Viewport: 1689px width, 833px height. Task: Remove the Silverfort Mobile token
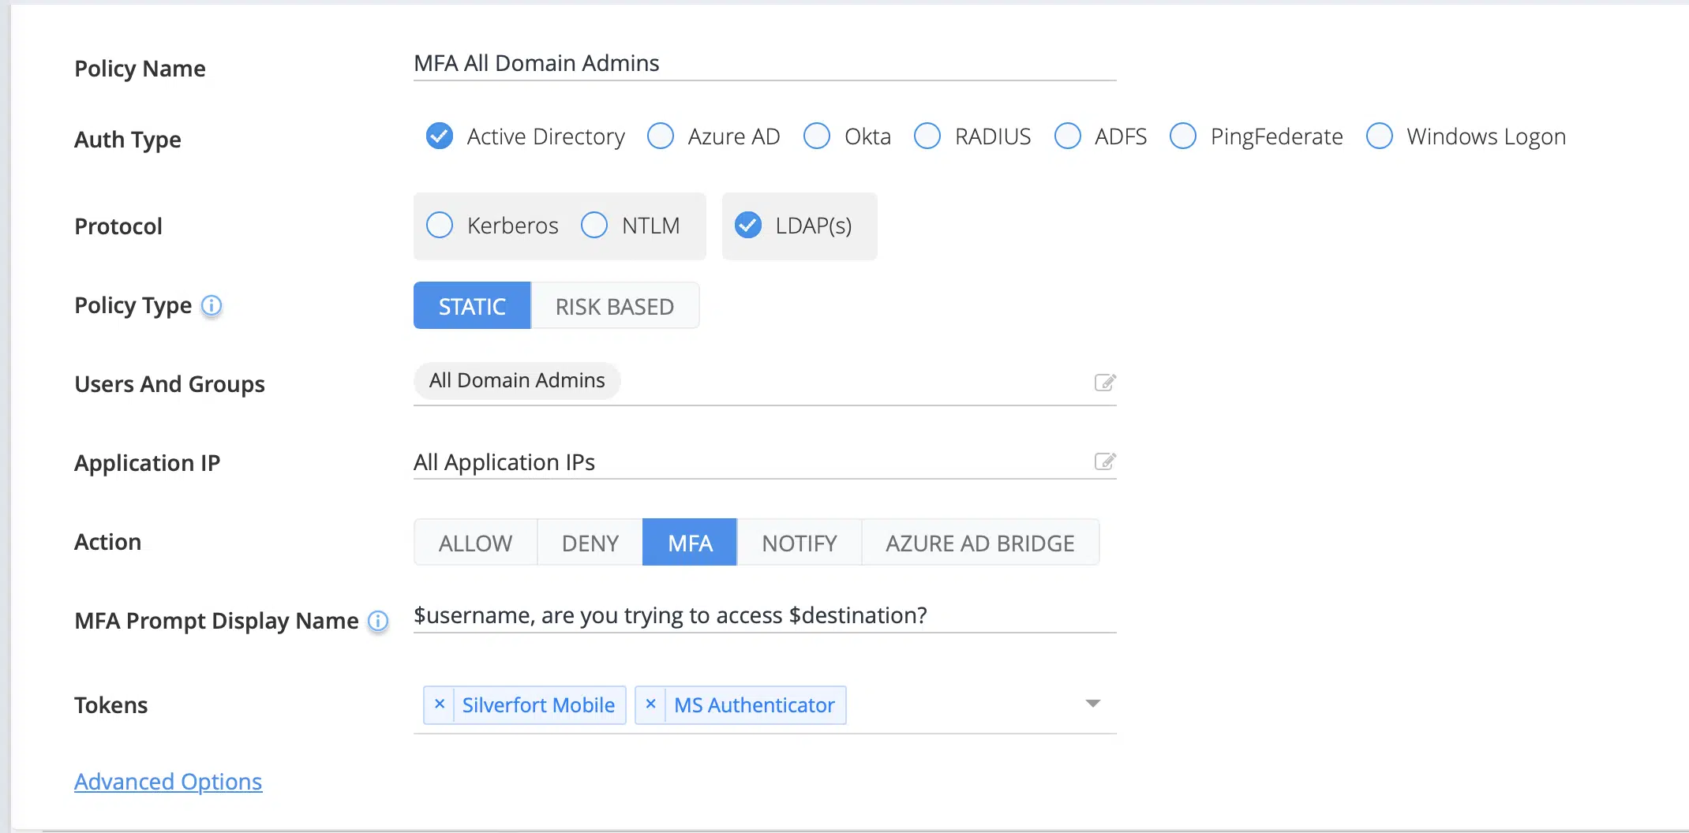[x=440, y=704]
